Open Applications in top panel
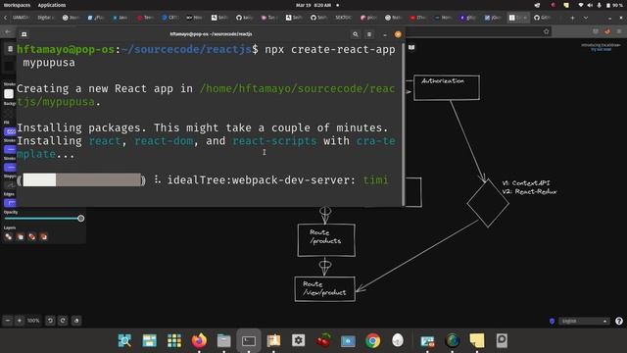 click(x=52, y=5)
